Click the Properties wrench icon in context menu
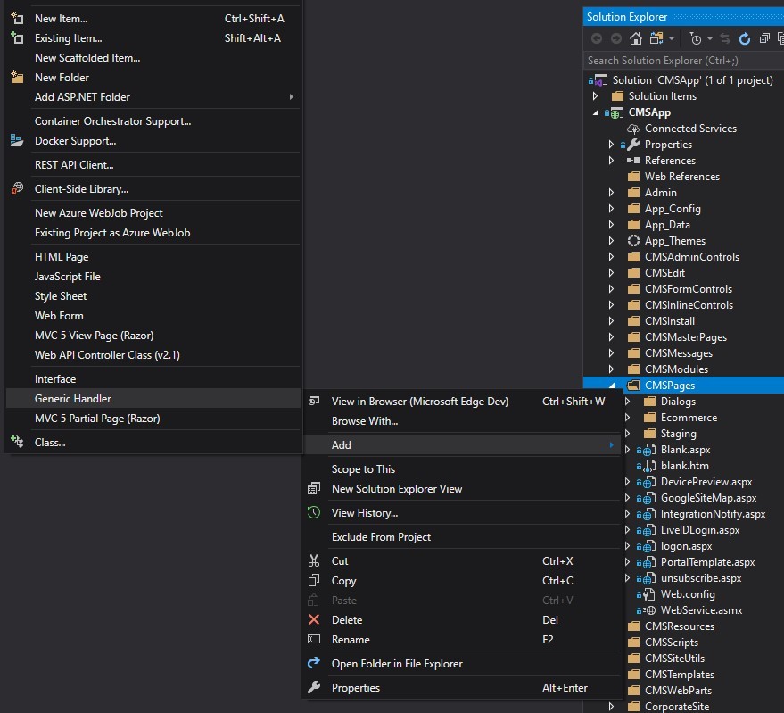This screenshot has width=784, height=713. click(x=314, y=687)
